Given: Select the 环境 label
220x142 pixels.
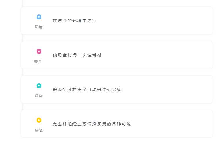Looking at the screenshot, I should point(39,27).
